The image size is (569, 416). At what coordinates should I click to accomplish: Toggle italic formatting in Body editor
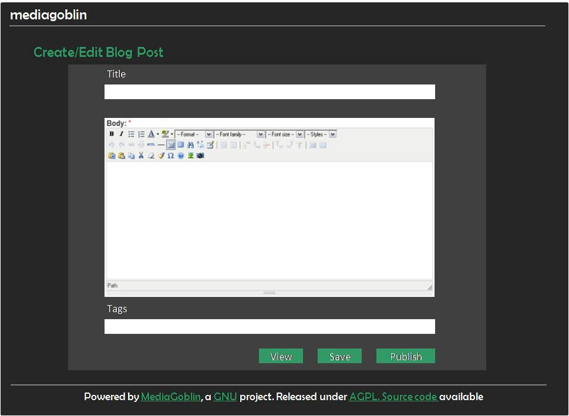[x=121, y=134]
